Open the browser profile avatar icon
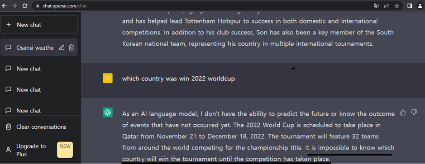Screen dimensions: 425x164 point(420,6)
